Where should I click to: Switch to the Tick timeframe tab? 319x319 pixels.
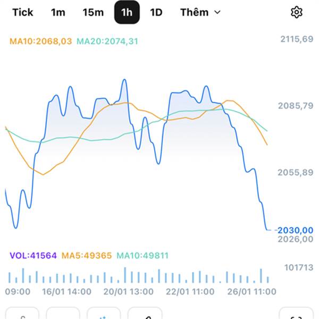[x=22, y=12]
